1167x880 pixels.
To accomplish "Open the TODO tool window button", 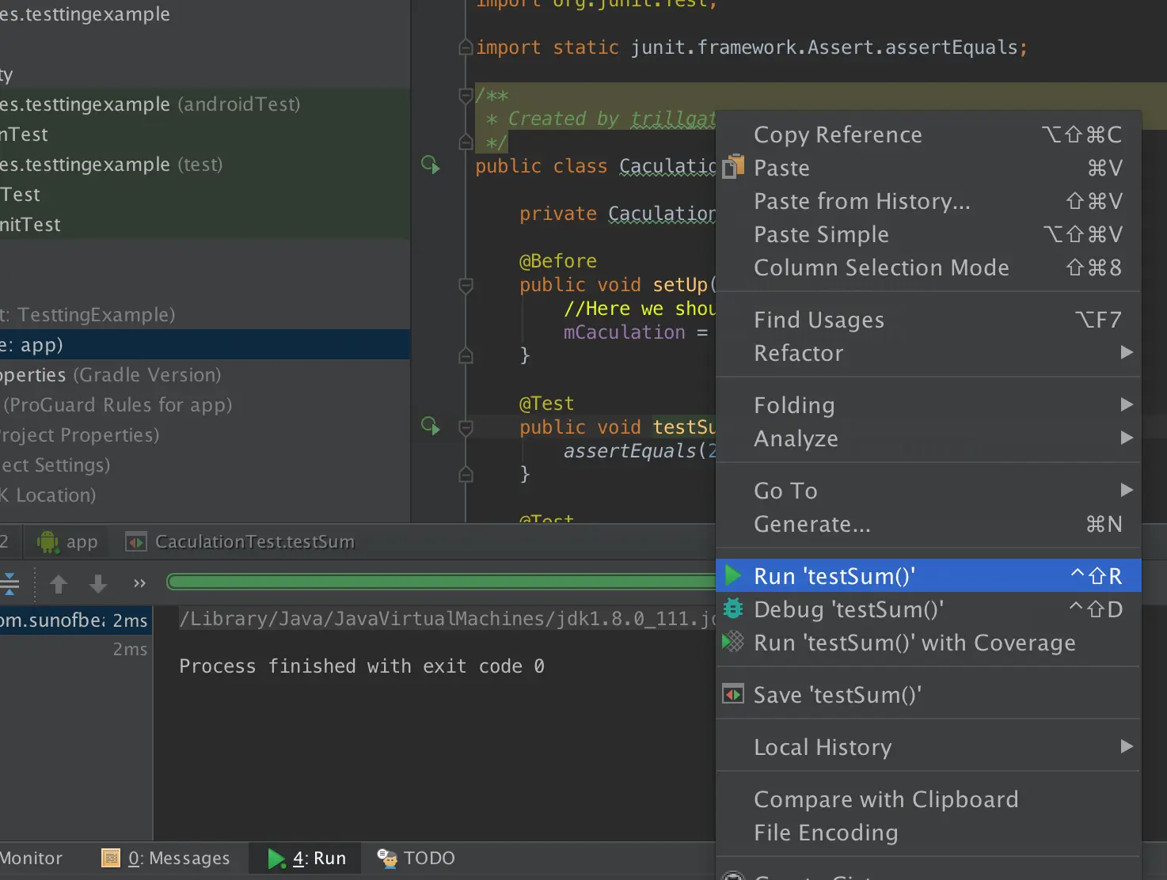I will coord(416,859).
